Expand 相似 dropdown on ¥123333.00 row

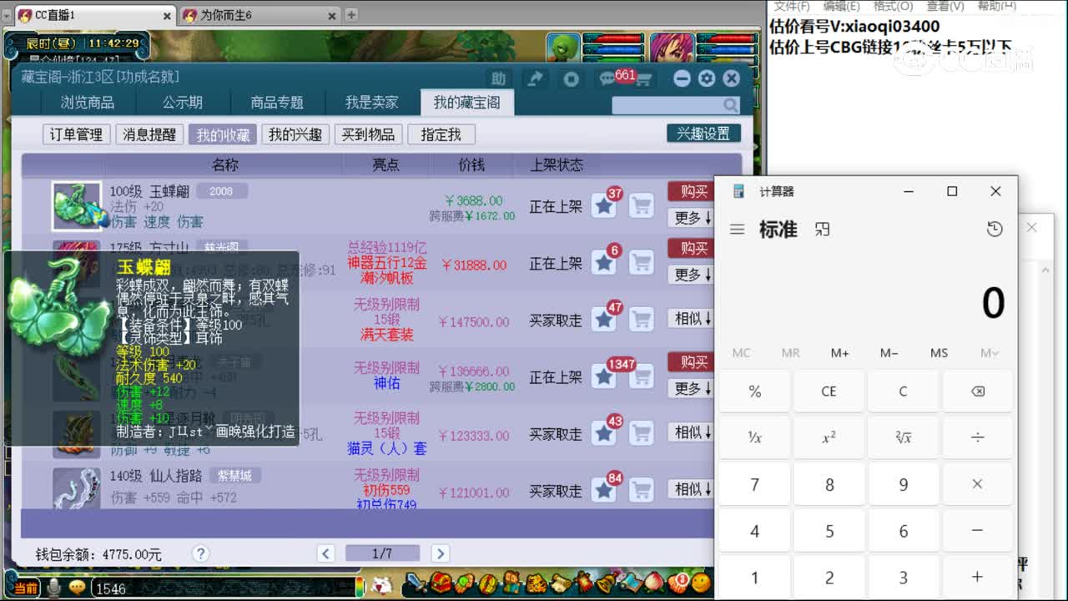(x=690, y=432)
